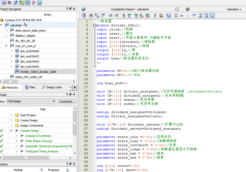Click the text alignment icon left of the highlighted one

tap(206, 15)
